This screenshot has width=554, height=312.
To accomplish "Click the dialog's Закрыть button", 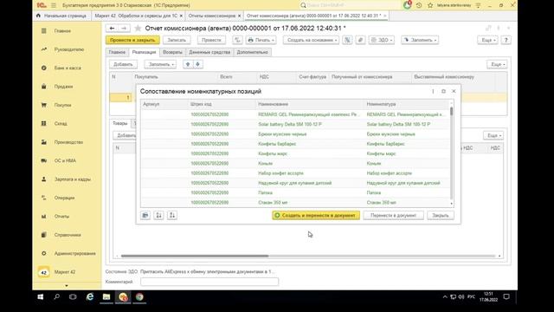I will [441, 215].
